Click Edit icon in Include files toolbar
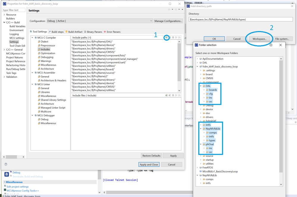 pos(173,95)
